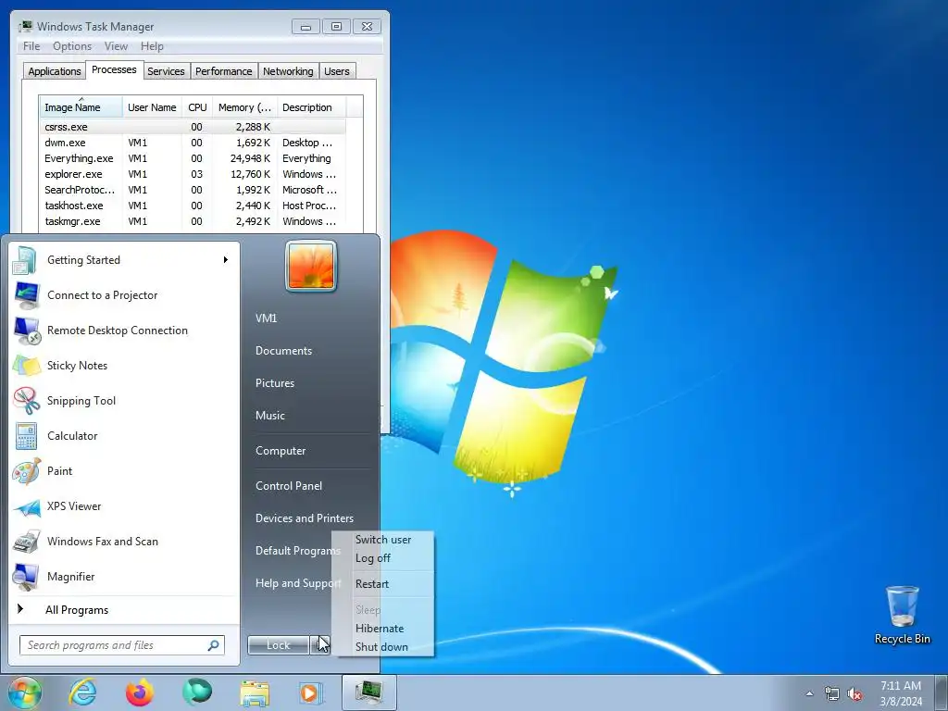Open the Getting Started icon in Start menu
This screenshot has width=948, height=711.
pos(25,260)
